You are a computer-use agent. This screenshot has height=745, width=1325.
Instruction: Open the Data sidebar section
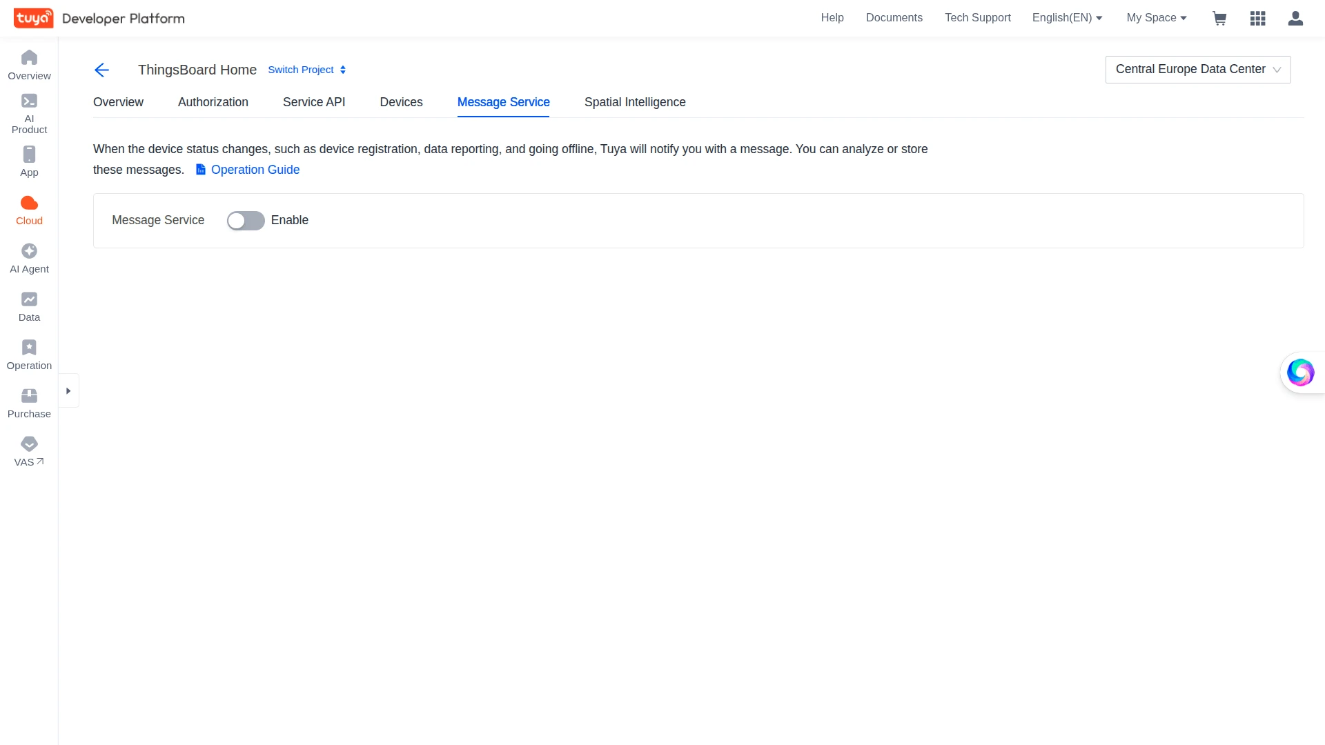point(29,307)
